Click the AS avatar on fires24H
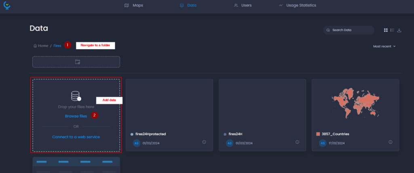 [x=230, y=143]
